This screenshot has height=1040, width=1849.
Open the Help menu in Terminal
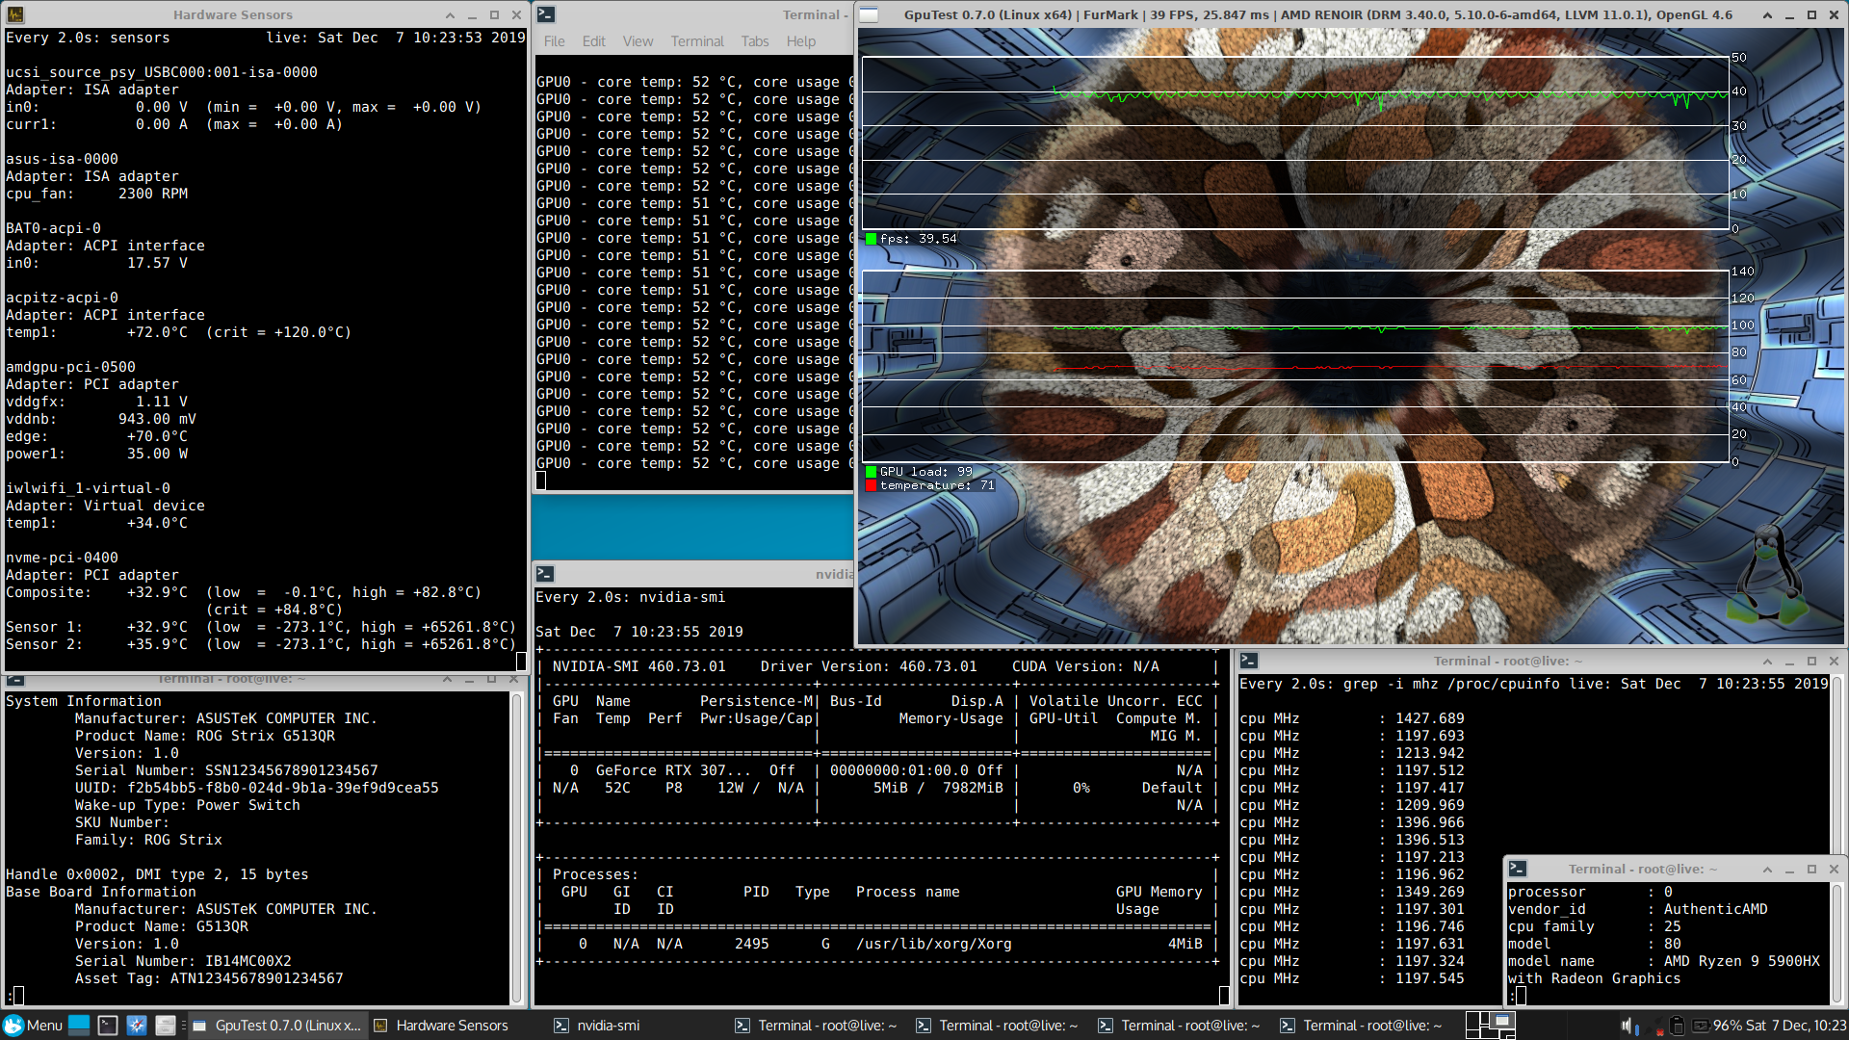[800, 41]
